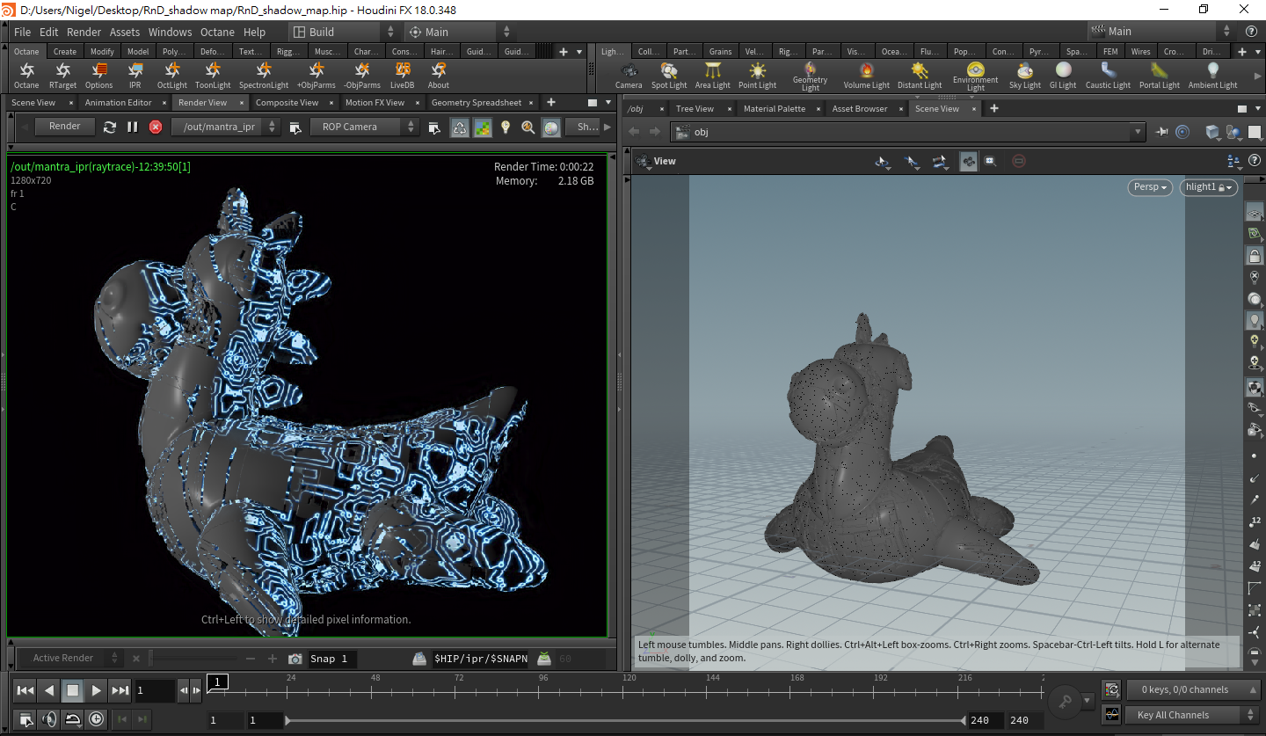Click the play forward button
The height and width of the screenshot is (736, 1266).
click(97, 690)
